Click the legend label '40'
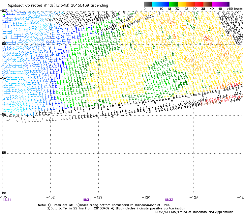This screenshot has height=214, width=244. tap(212, 9)
